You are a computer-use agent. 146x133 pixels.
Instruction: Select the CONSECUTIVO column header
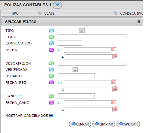(x=132, y=14)
